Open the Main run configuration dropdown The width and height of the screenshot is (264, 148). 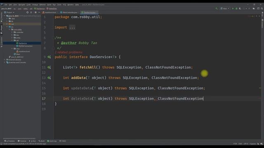(225, 9)
